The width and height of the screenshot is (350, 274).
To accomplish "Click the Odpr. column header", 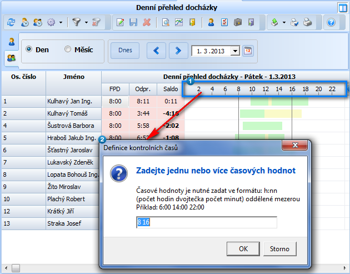I will click(143, 89).
